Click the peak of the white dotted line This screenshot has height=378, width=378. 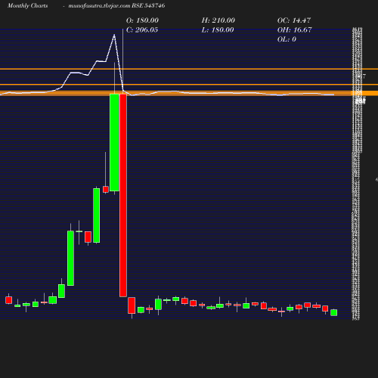[114, 35]
